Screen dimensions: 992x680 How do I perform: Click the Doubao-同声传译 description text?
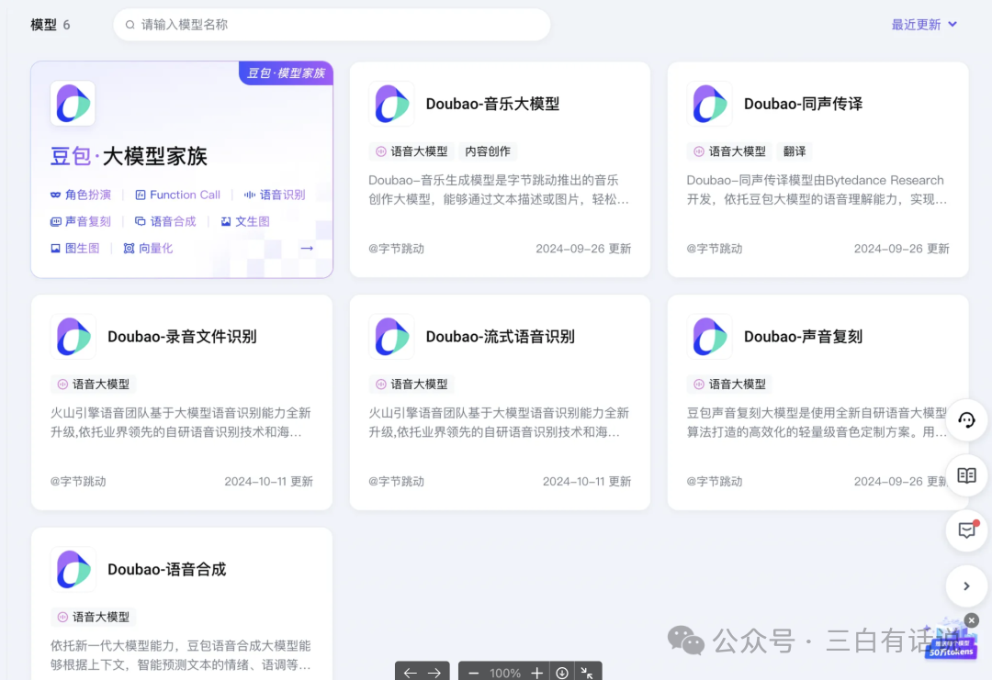point(817,190)
